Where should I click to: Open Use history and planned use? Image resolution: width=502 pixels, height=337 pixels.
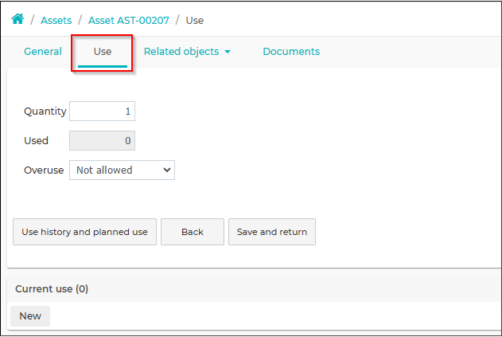coord(84,232)
